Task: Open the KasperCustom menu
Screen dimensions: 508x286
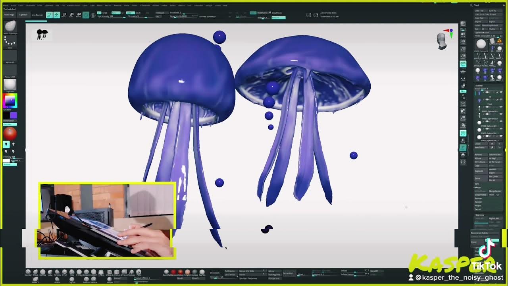Action: coord(73,6)
